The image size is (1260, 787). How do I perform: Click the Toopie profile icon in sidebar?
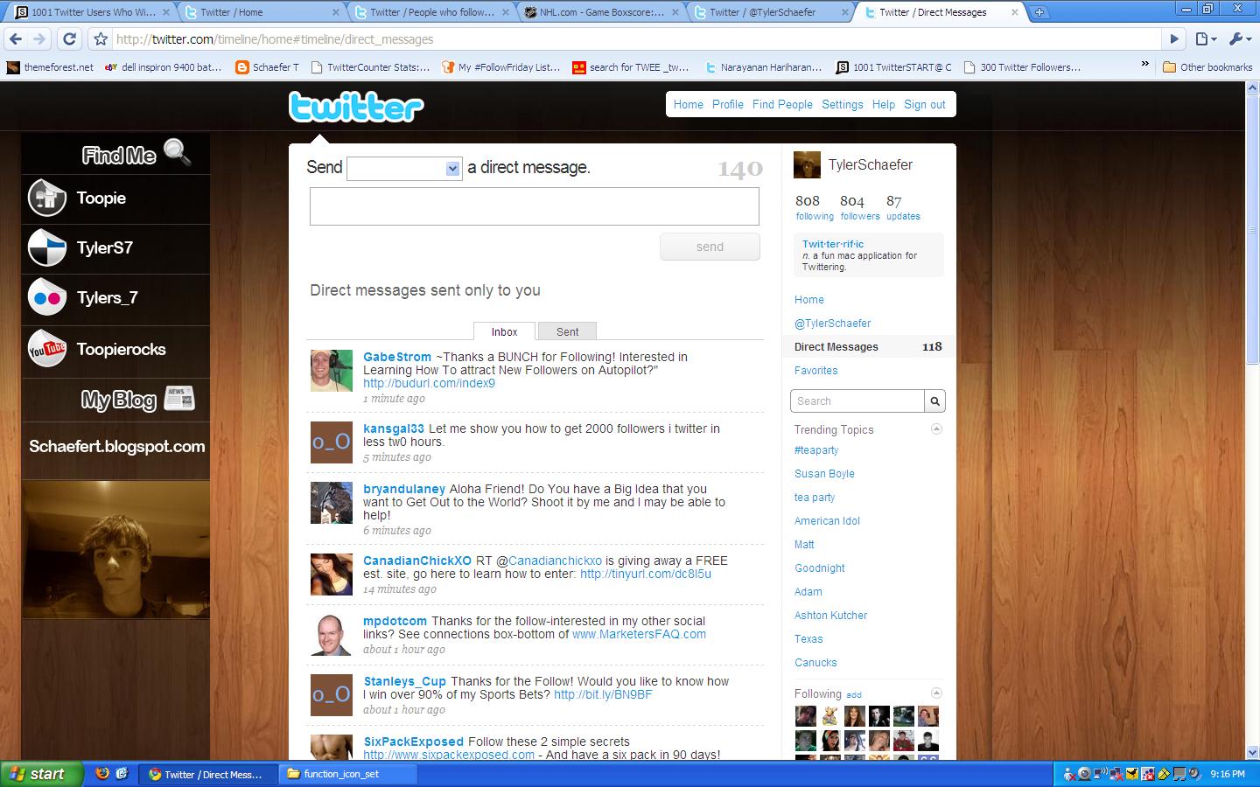click(x=46, y=198)
